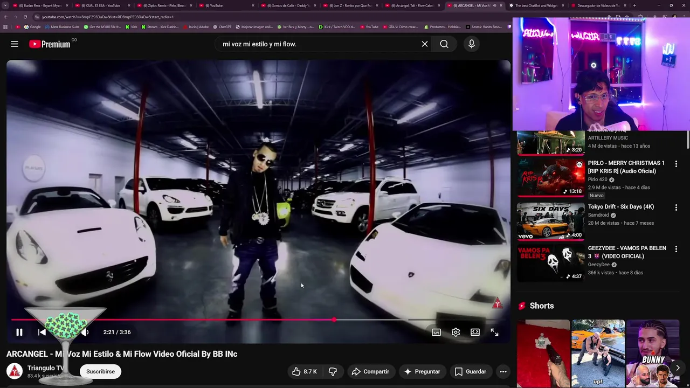This screenshot has width=690, height=388.
Task: Go to the previous video
Action: coord(42,332)
